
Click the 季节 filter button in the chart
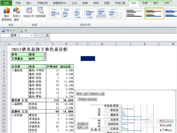pyautogui.click(x=82, y=94)
